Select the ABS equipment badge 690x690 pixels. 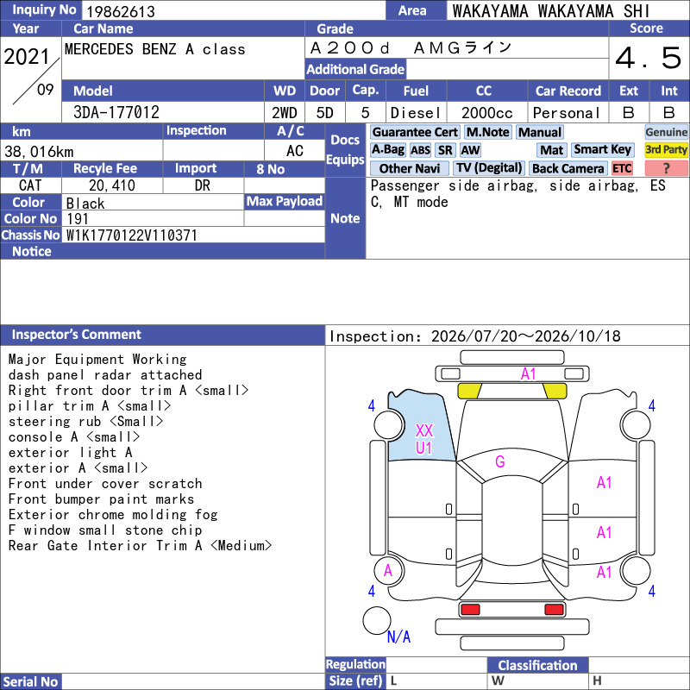(420, 150)
